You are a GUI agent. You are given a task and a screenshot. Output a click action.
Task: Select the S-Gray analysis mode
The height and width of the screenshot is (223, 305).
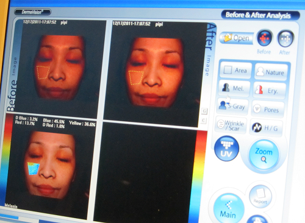[232, 106]
